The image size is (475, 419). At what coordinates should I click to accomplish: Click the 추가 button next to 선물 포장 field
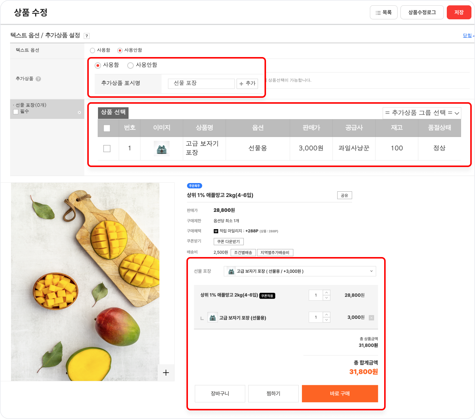tap(247, 84)
